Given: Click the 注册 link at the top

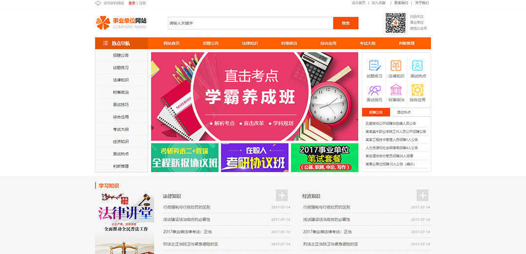Looking at the screenshot, I should pos(142,3).
